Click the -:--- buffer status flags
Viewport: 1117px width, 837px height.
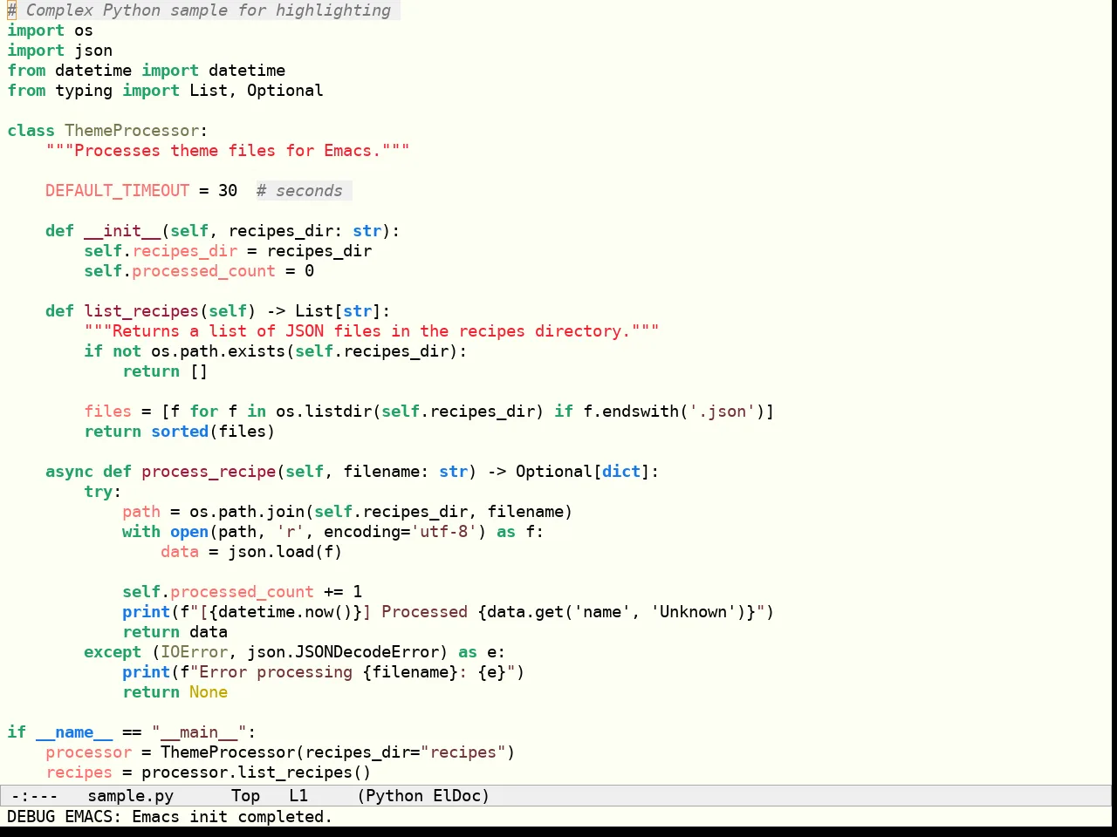[x=34, y=795]
